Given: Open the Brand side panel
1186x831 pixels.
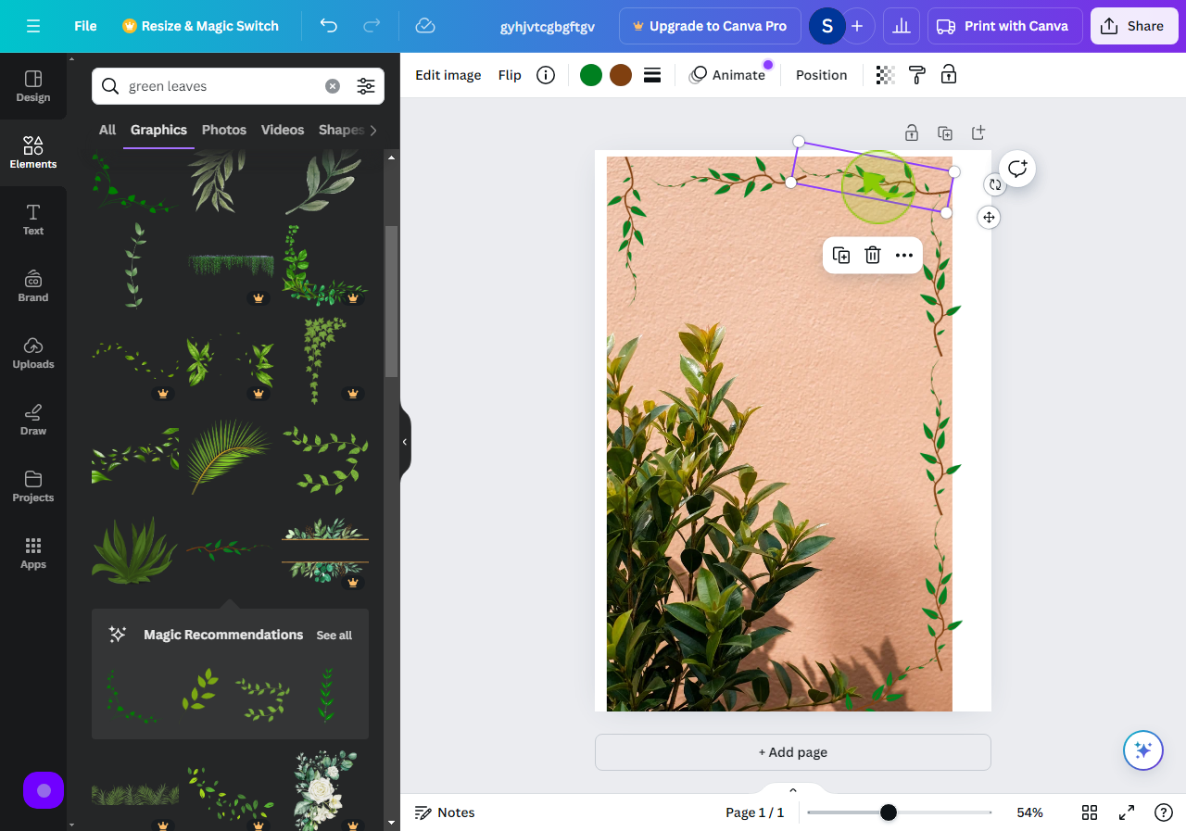Looking at the screenshot, I should (33, 286).
